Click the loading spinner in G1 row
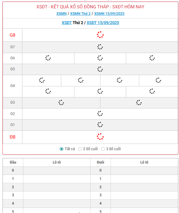 coord(100,125)
